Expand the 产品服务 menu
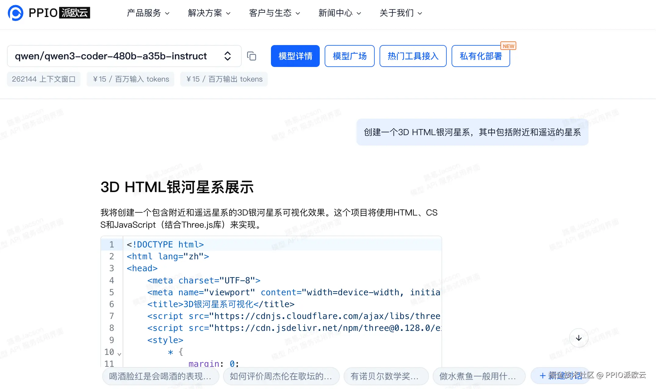 [148, 13]
